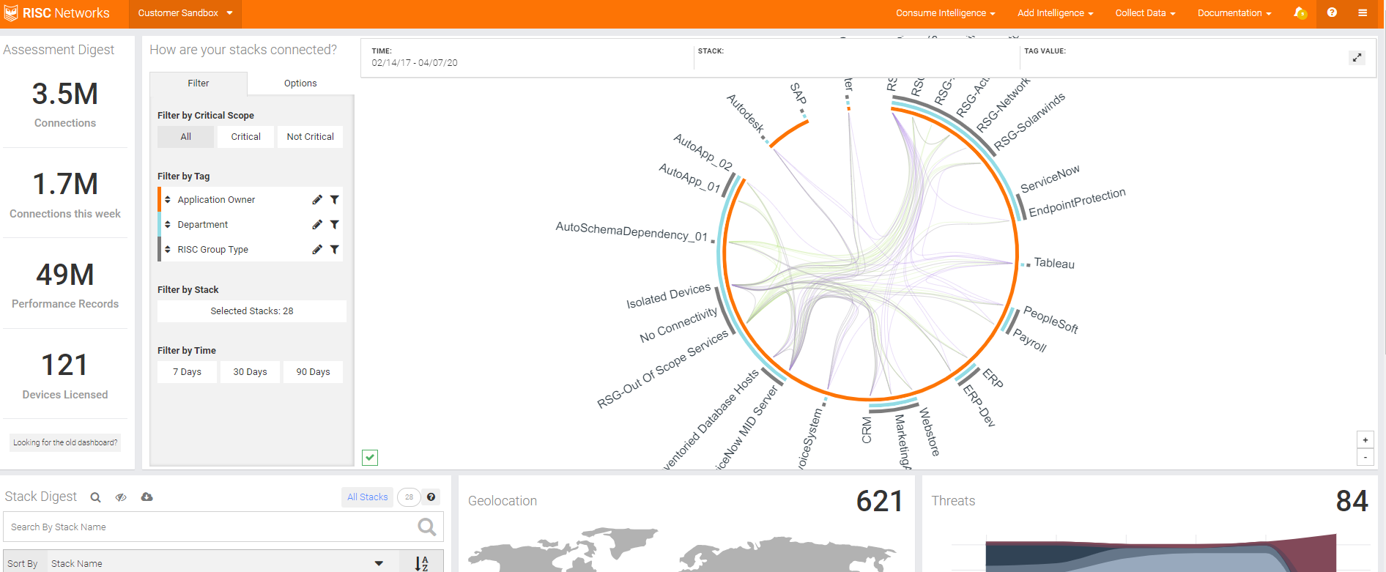Click the Autodesk label in chord diagram
Viewport: 1386px width, 572px height.
(x=746, y=114)
